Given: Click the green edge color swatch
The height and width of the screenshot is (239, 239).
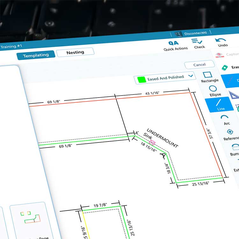Looking at the screenshot, I should (141, 79).
